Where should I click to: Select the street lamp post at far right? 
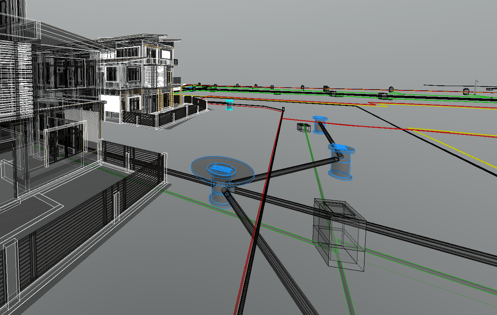click(x=476, y=87)
